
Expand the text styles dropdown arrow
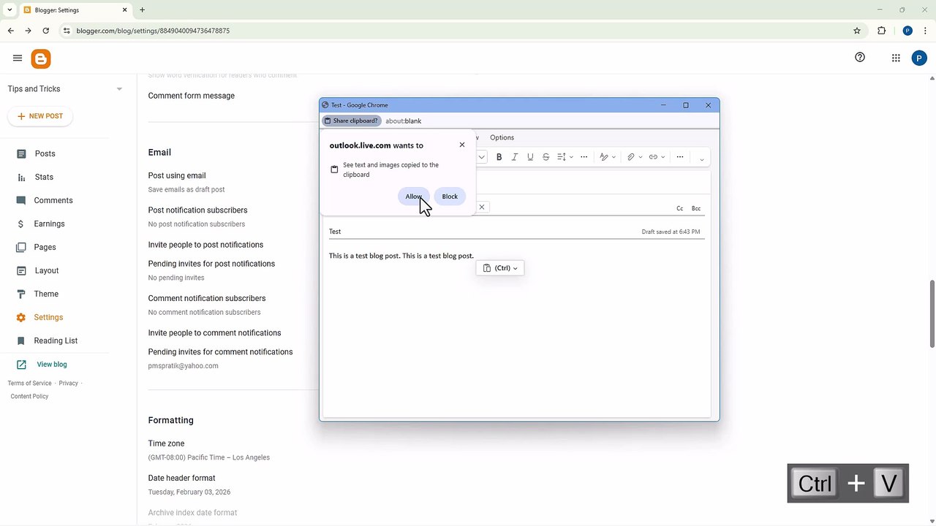coord(614,157)
